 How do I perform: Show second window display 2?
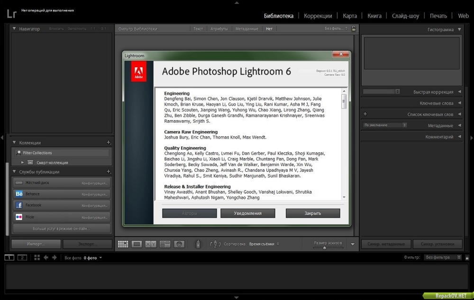(x=22, y=257)
